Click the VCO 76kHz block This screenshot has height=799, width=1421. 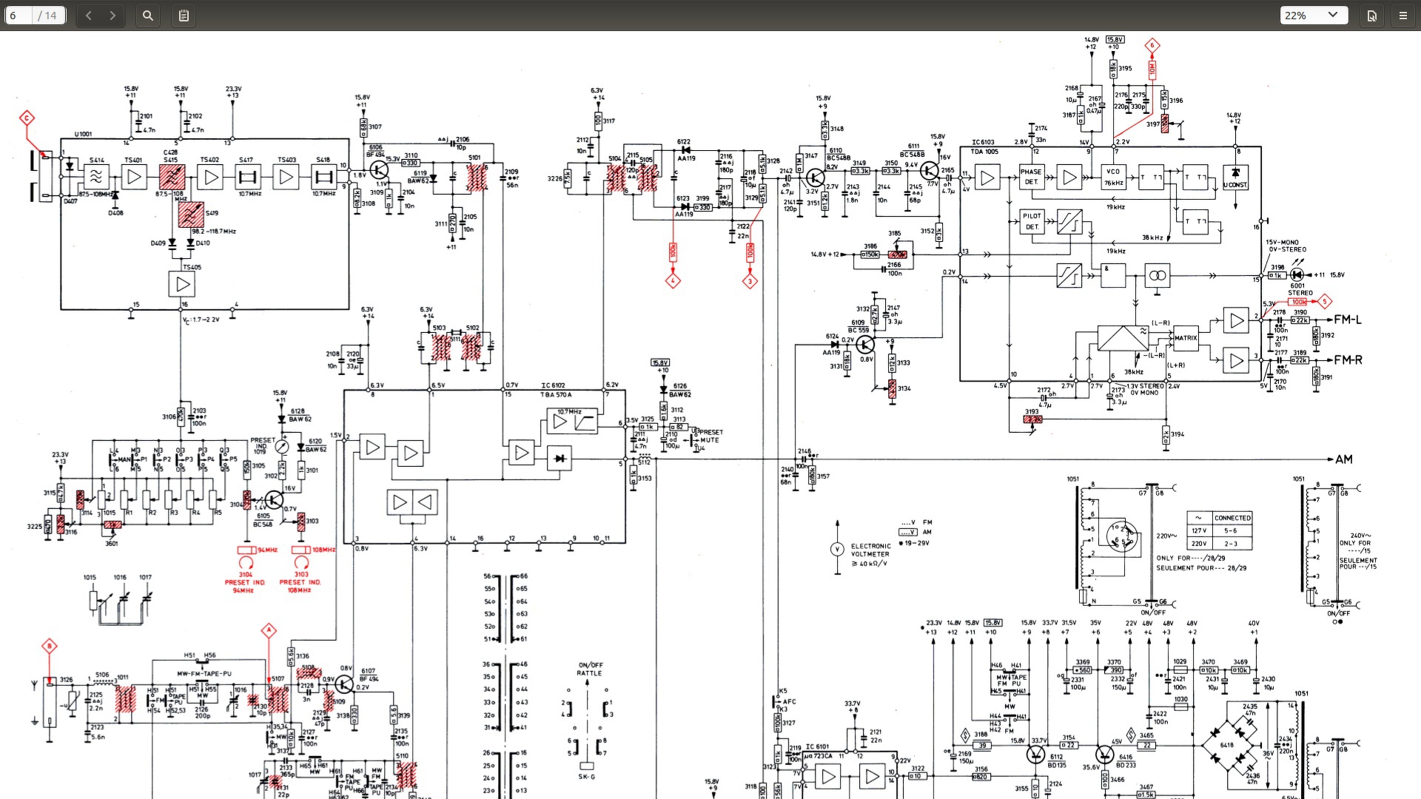click(x=1113, y=177)
